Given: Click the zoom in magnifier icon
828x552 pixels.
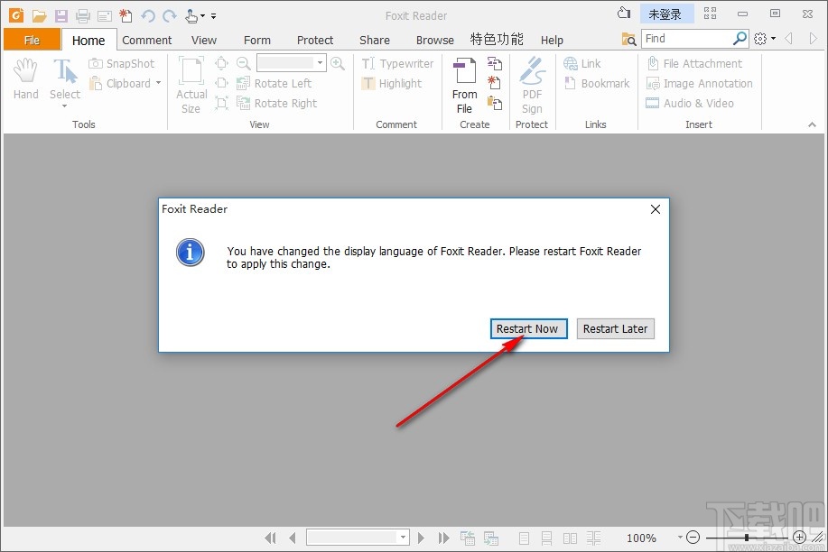Looking at the screenshot, I should (338, 63).
